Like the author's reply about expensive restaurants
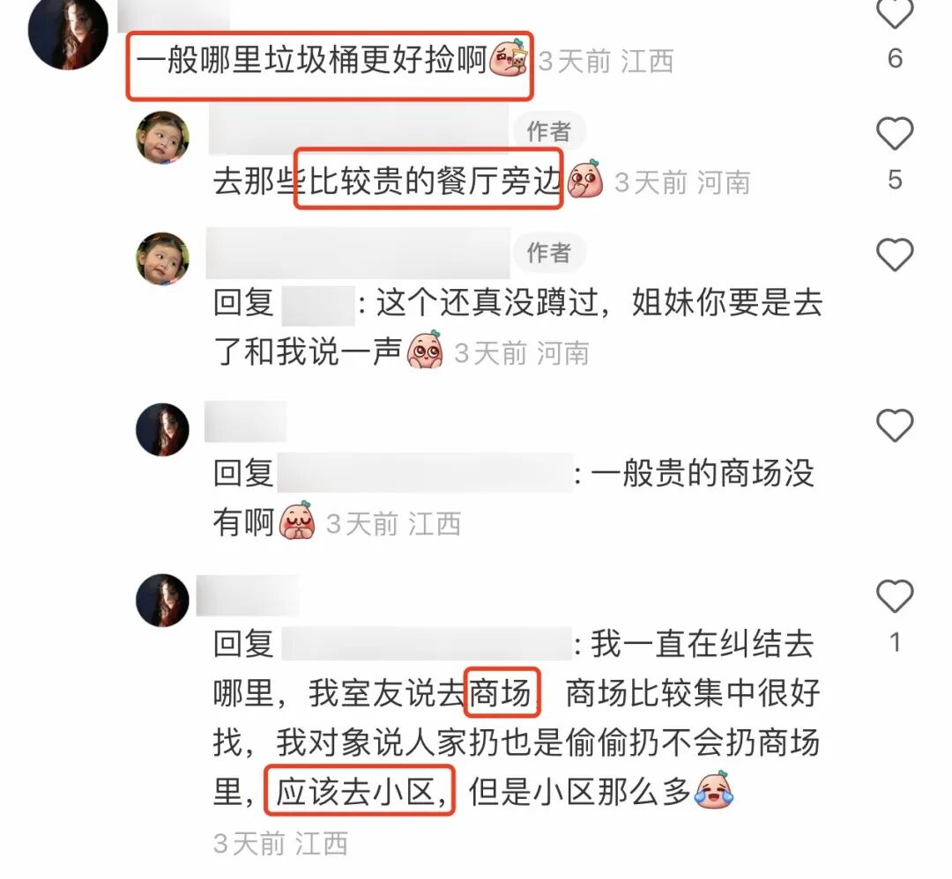The width and height of the screenshot is (952, 879). 895,133
